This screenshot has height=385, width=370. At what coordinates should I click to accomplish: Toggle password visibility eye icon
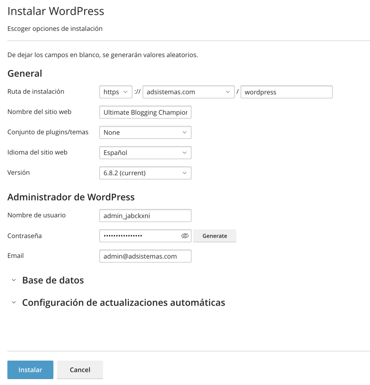point(184,236)
